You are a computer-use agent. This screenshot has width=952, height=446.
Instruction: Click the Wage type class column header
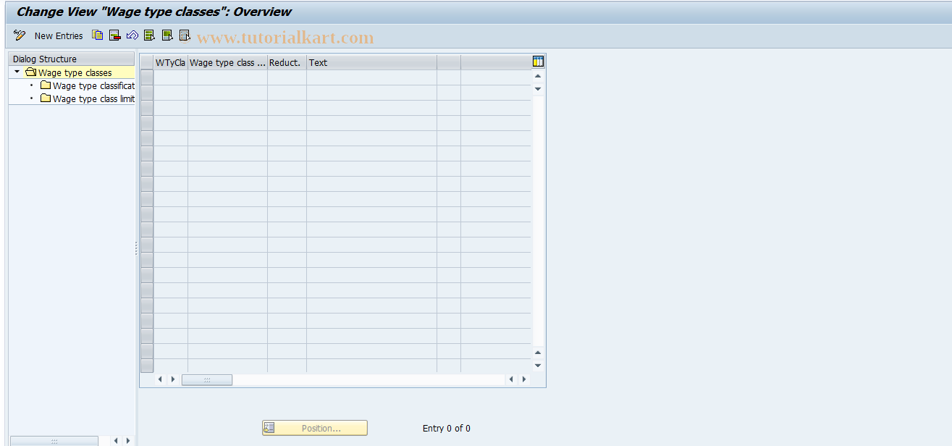228,62
